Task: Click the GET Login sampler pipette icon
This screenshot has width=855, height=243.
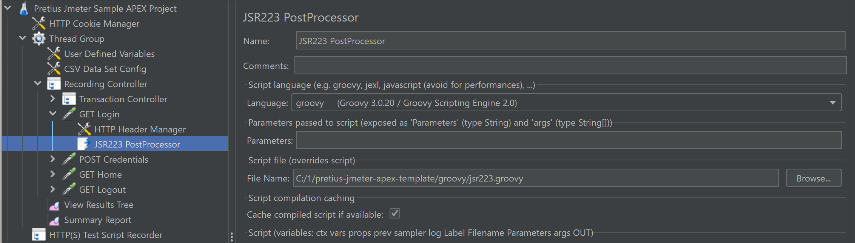Action: [x=69, y=114]
